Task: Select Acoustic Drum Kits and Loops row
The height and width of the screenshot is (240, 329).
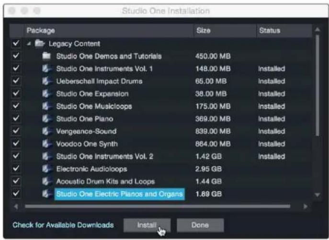Action: 161,182
